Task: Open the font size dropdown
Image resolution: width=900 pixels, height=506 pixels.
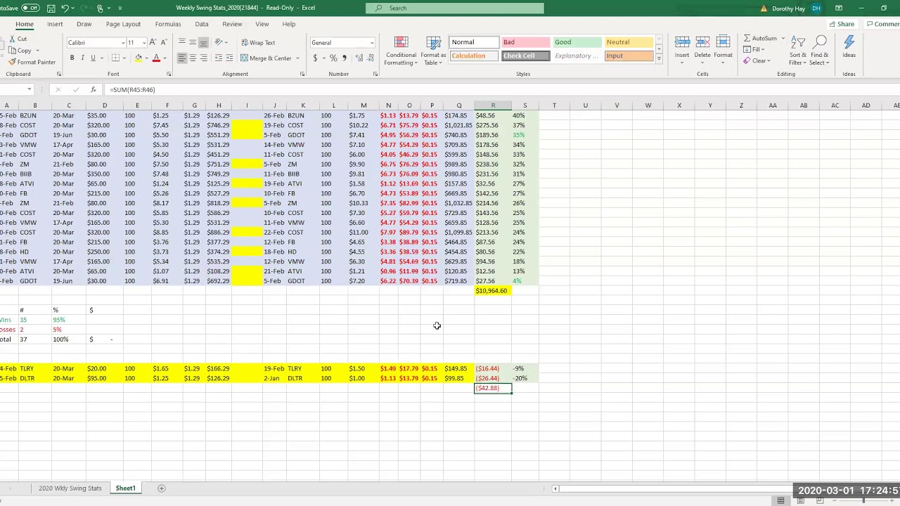Action: [x=144, y=43]
